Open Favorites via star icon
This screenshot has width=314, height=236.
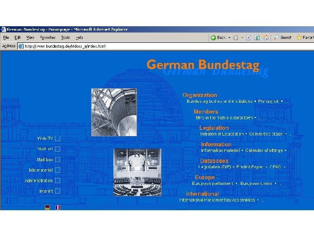click(299, 37)
